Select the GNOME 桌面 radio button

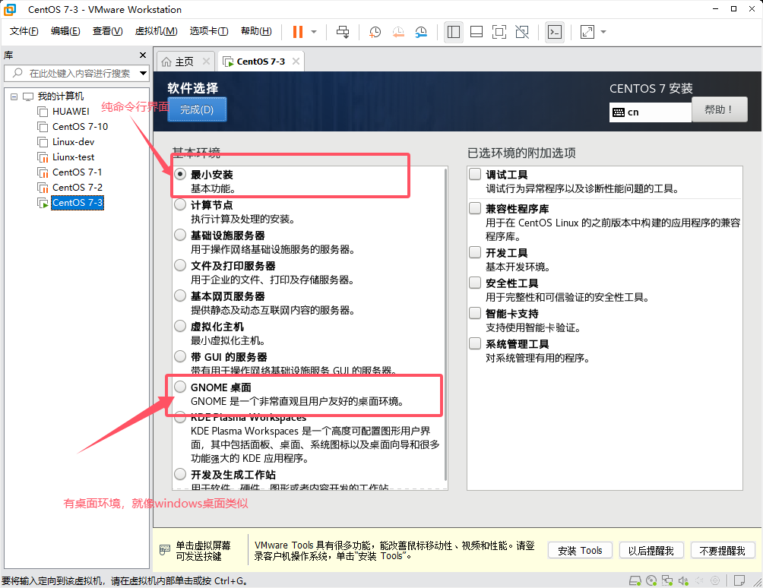(180, 387)
